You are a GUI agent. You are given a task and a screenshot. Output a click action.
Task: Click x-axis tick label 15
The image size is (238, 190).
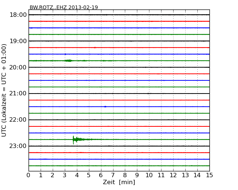pos(209,175)
